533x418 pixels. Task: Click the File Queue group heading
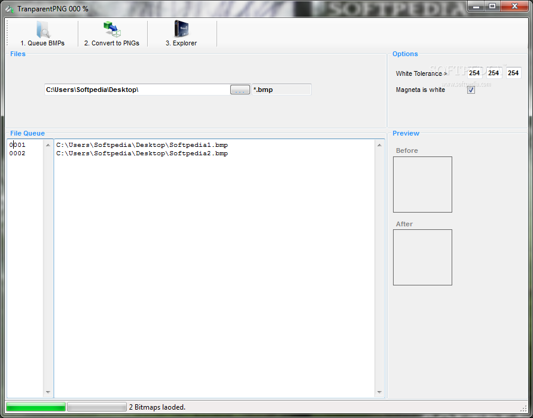pos(27,133)
